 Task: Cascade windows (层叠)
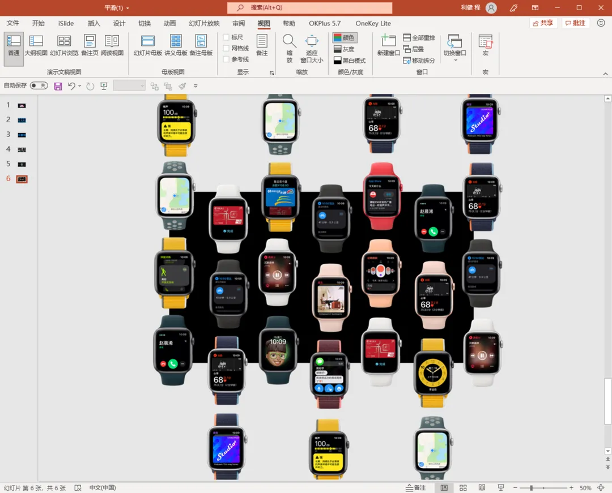click(x=414, y=49)
